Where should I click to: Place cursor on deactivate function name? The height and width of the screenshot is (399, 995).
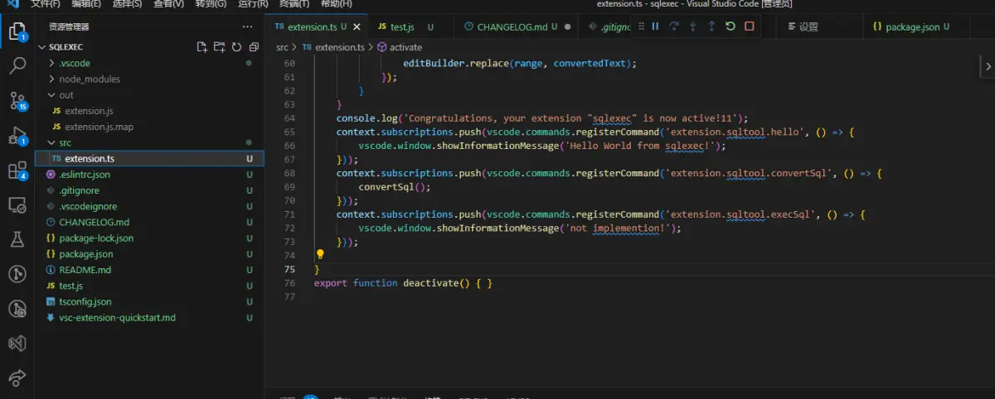click(430, 283)
